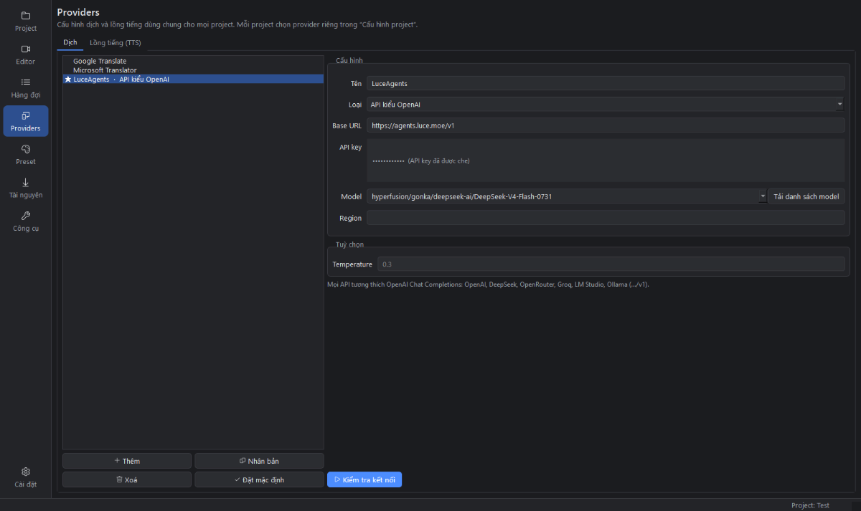Select Microsoft Translator in provider list
The image size is (861, 511).
click(194, 70)
